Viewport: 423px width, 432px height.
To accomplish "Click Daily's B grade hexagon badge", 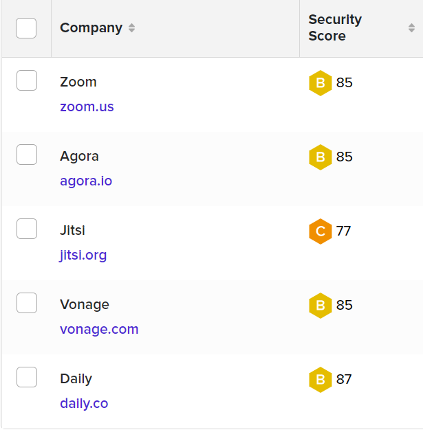I will click(320, 380).
